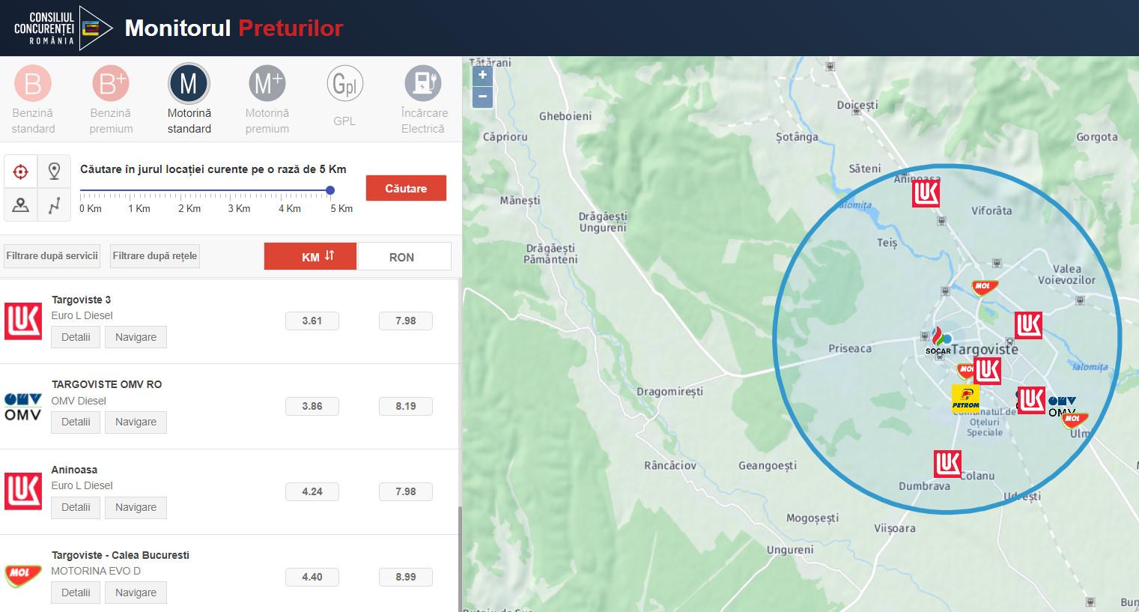1139x612 pixels.
Task: Click TARGOVISTE OMV RO station name
Action: tap(106, 384)
